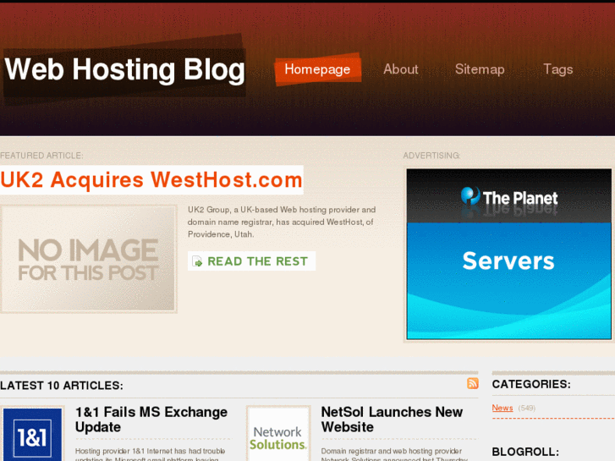Click The Planet Servers advertisement banner
615x461 pixels.
[508, 255]
